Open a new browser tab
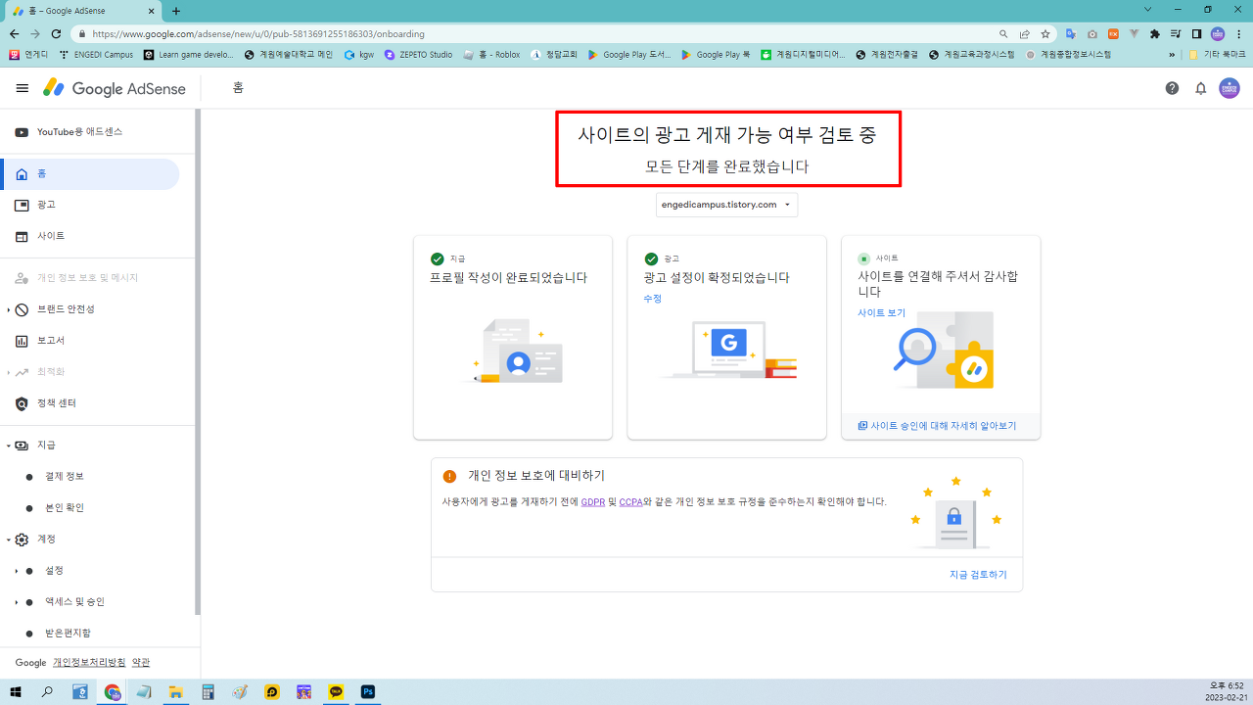Screen dimensions: 1253x705 click(x=176, y=11)
